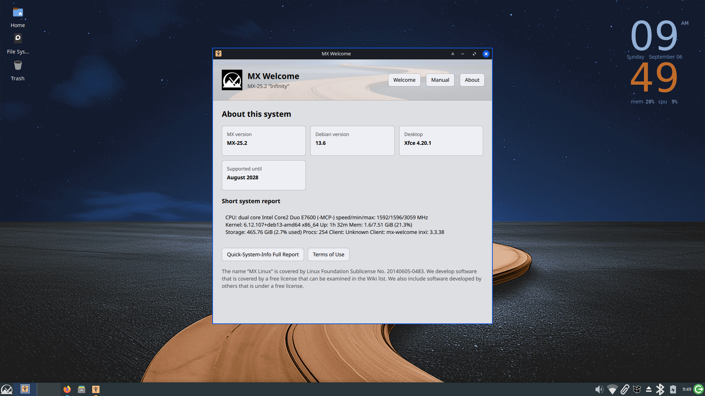Click the 'About this system' heading
705x396 pixels.
coord(256,114)
